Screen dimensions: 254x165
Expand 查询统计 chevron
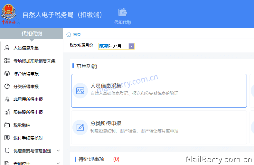(58, 163)
